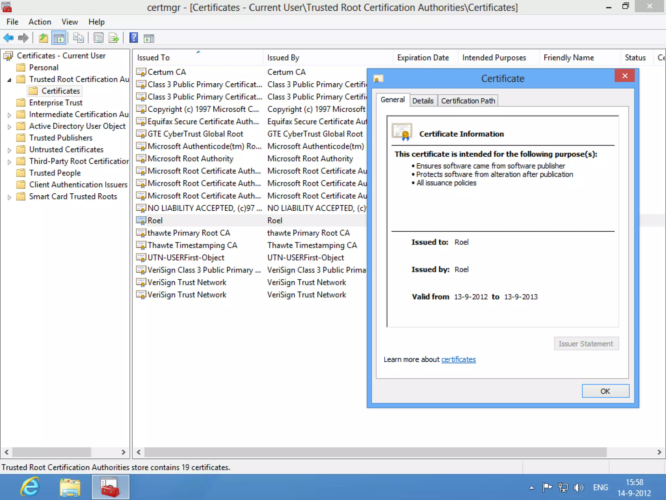The height and width of the screenshot is (500, 666).
Task: Open Internet Explorer from the taskbar
Action: click(x=30, y=487)
